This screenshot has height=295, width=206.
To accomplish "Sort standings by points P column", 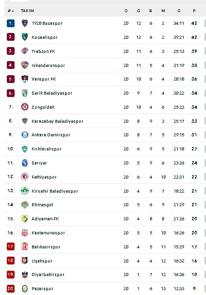I will [194, 11].
